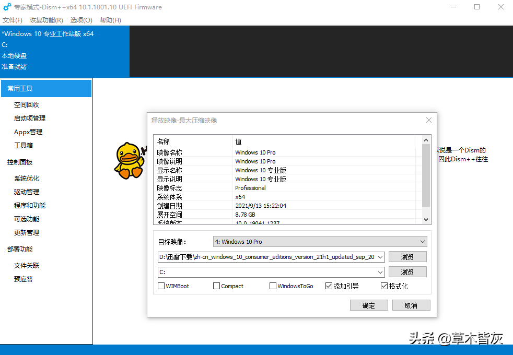
Task: Uncheck the 添加引导 checkbox
Action: (329, 286)
